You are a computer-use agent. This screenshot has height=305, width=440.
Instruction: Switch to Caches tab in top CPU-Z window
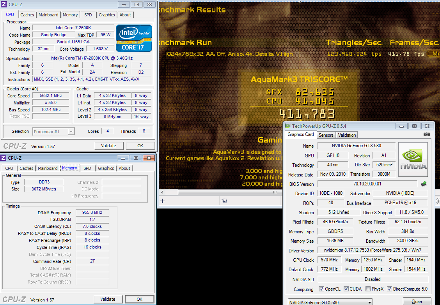(27, 15)
